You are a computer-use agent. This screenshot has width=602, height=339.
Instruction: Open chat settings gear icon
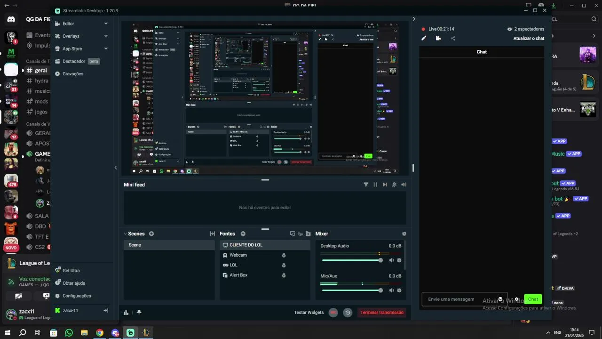point(516,299)
